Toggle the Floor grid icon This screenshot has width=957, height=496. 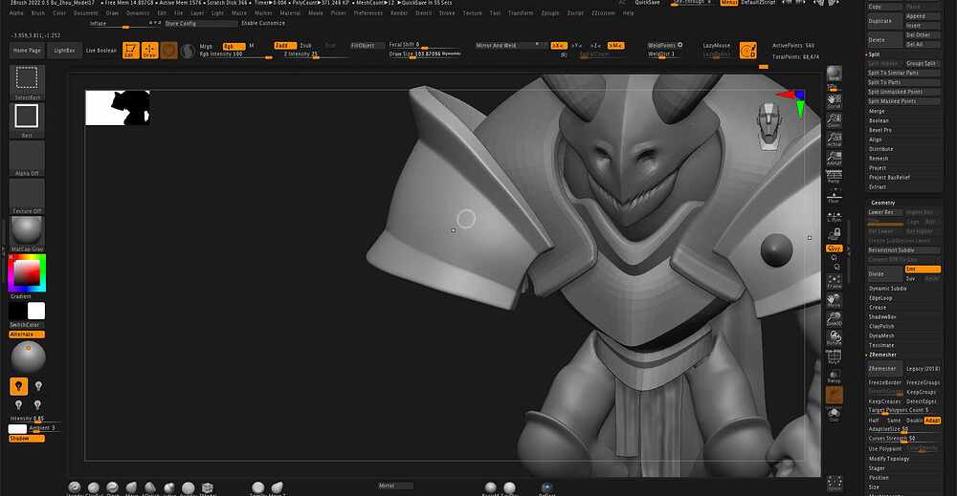(x=834, y=196)
